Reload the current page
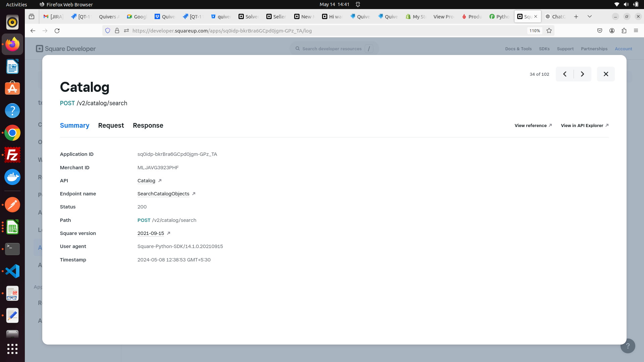This screenshot has width=644, height=362. 57,31
